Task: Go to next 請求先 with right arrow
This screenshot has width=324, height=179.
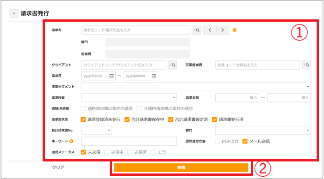Action: point(223,30)
